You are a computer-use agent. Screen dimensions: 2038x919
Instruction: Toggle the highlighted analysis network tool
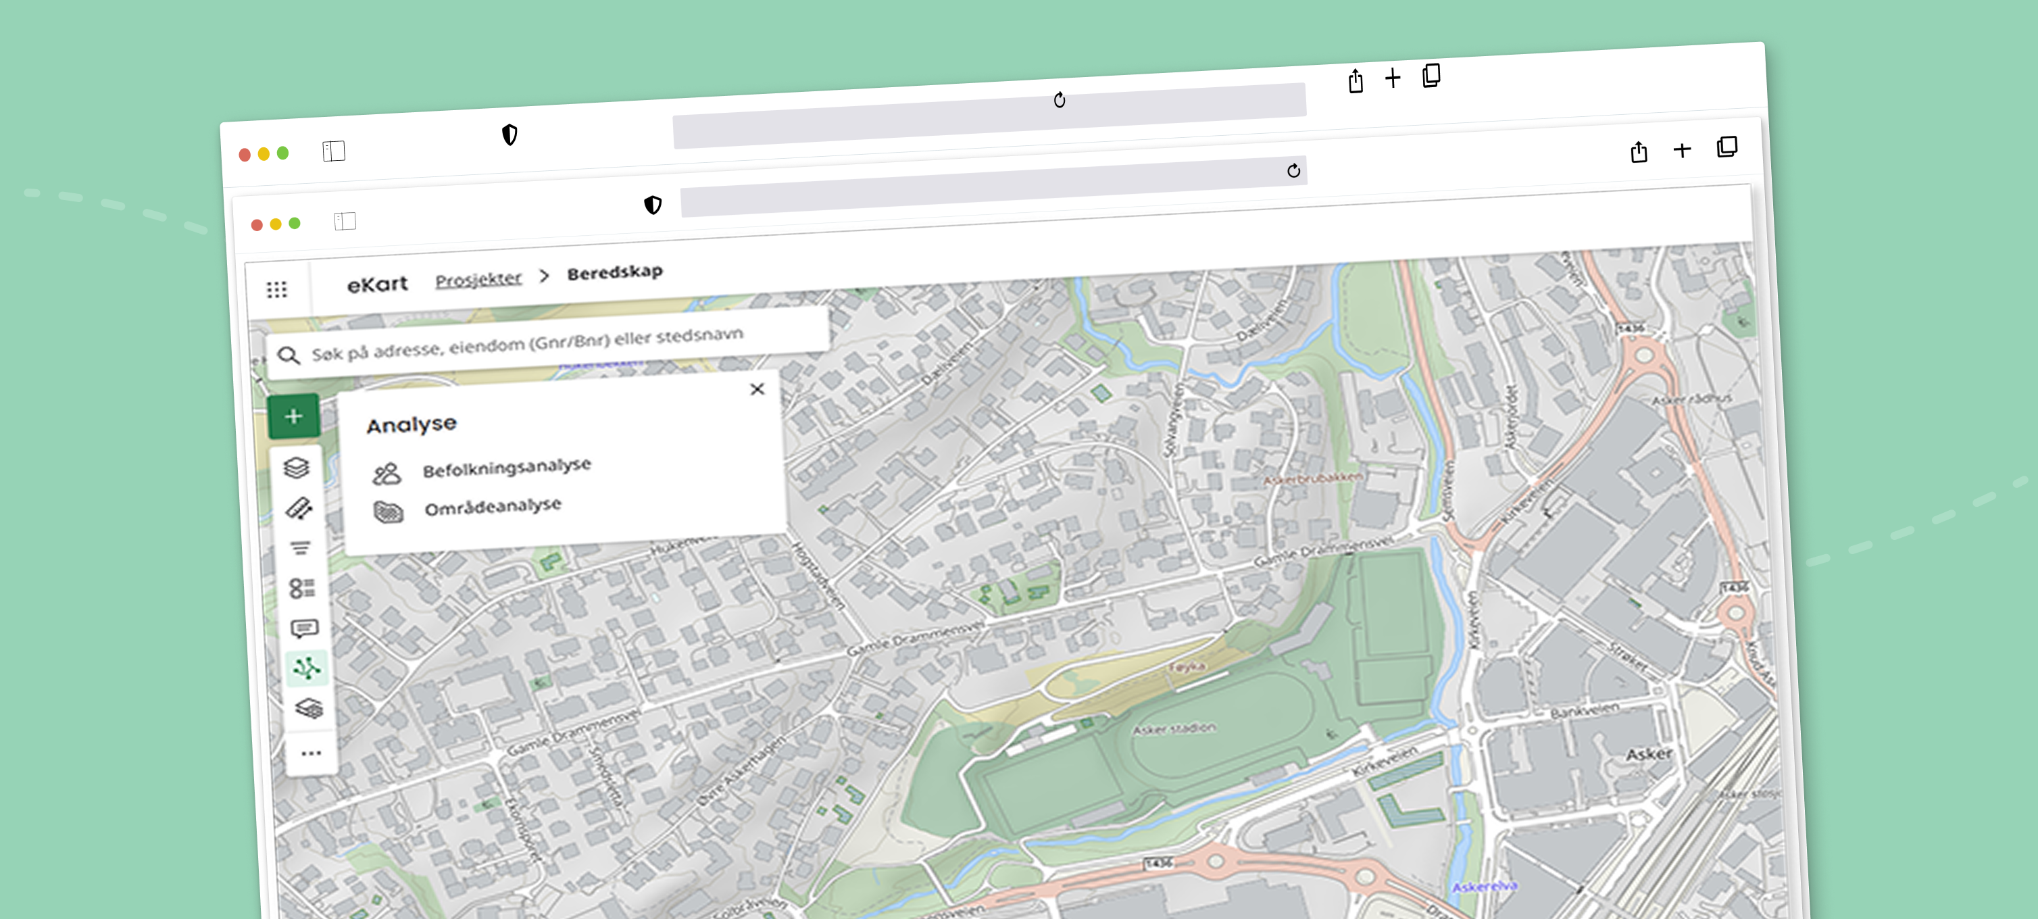(307, 669)
